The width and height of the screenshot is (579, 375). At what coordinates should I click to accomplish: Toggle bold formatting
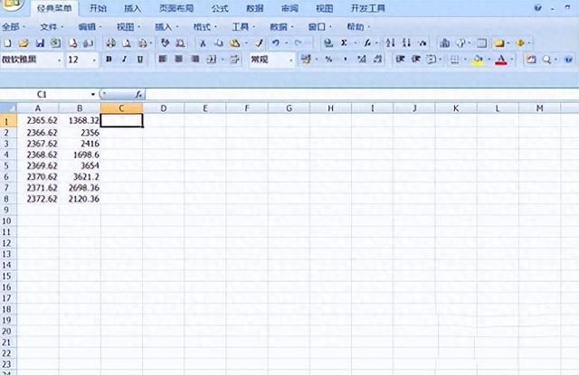pyautogui.click(x=109, y=60)
